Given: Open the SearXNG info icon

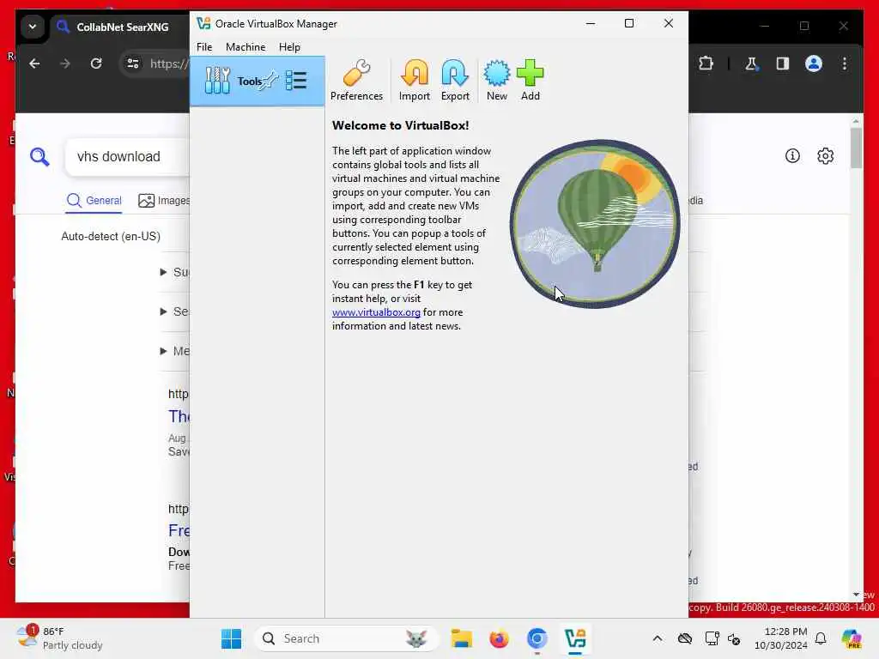Looking at the screenshot, I should 792,156.
